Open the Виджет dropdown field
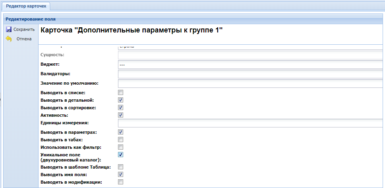The width and height of the screenshot is (385, 188). (250, 64)
